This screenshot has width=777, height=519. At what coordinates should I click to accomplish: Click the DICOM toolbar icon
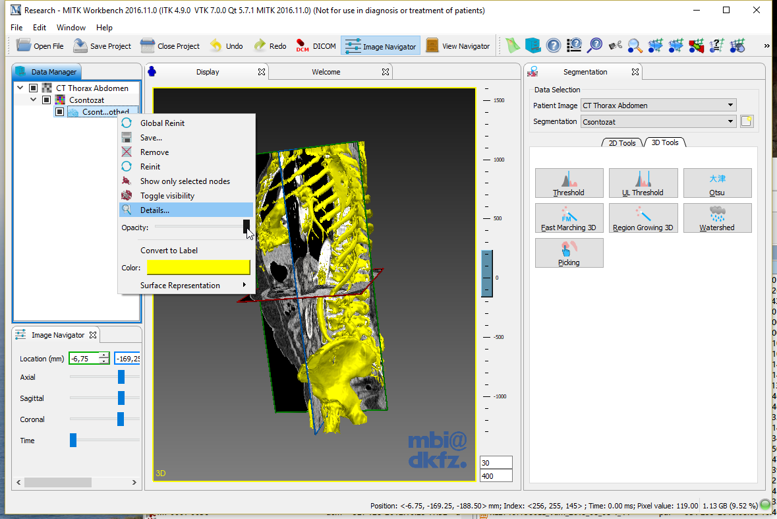click(302, 46)
